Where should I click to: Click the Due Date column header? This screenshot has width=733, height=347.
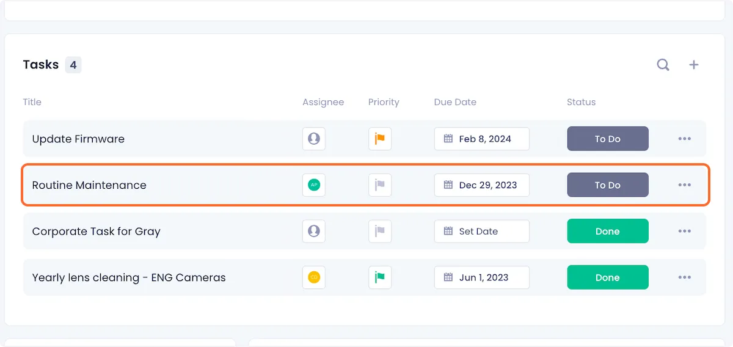[x=455, y=102]
